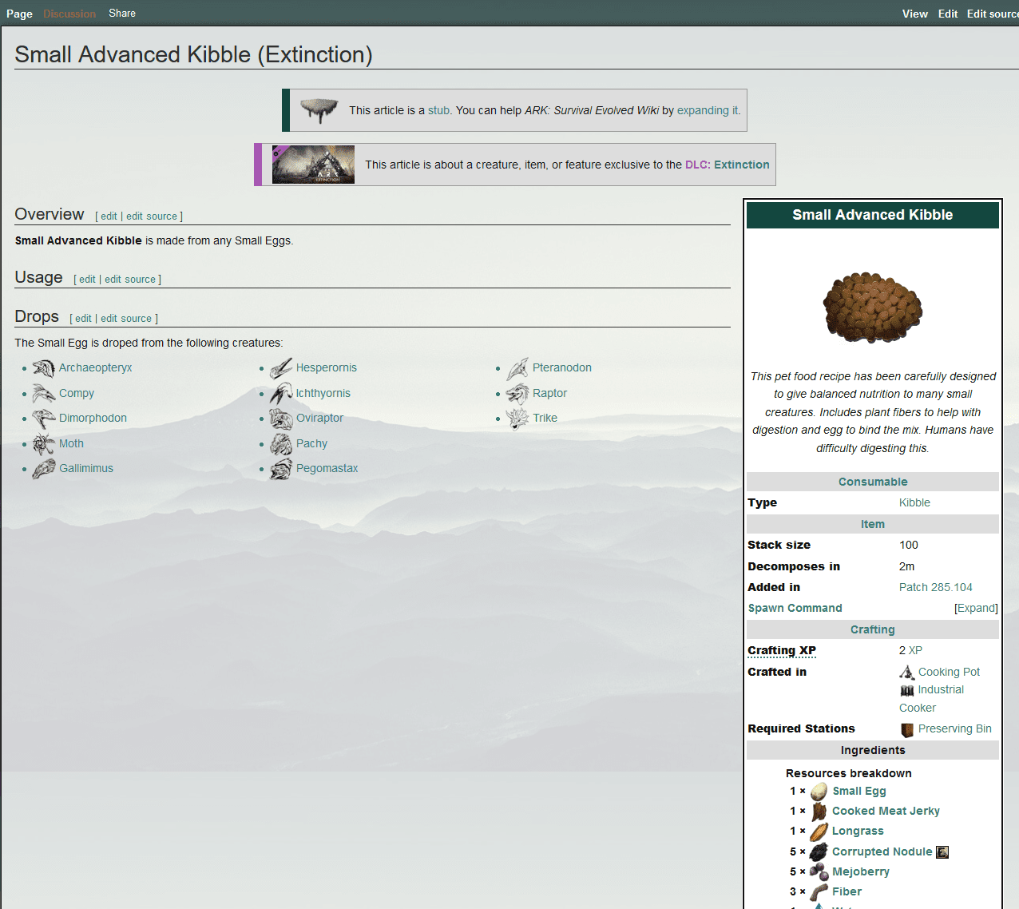This screenshot has height=909, width=1019.
Task: Open the Spawn Command link
Action: click(795, 608)
